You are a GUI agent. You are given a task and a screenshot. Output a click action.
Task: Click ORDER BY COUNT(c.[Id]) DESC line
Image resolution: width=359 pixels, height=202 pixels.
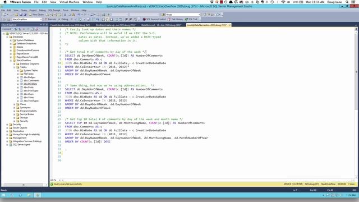click(x=88, y=142)
